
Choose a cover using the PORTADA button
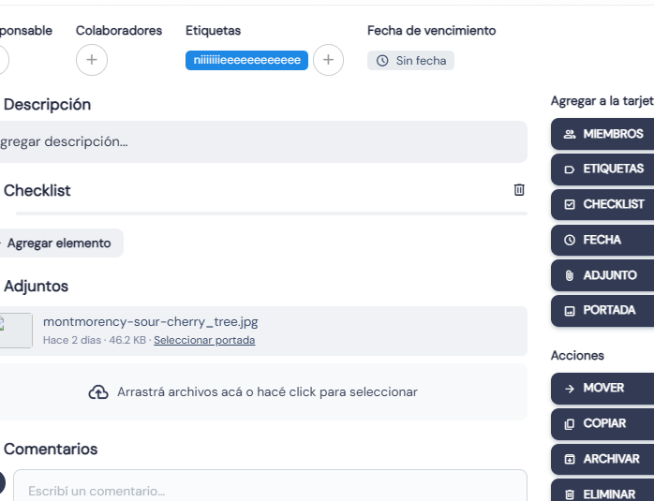click(602, 311)
